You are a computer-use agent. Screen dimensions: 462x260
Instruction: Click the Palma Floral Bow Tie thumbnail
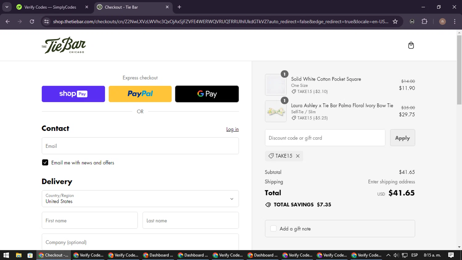[276, 111]
